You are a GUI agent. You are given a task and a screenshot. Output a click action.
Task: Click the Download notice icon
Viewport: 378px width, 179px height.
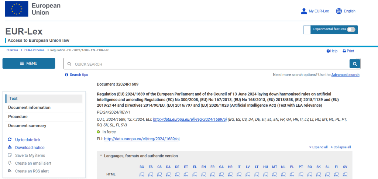click(10, 147)
